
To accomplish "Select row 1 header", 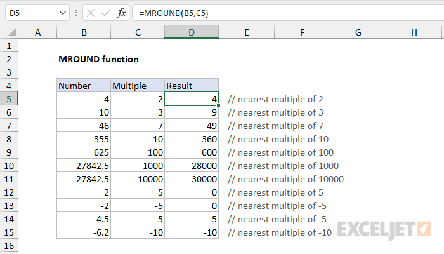I will coord(9,46).
